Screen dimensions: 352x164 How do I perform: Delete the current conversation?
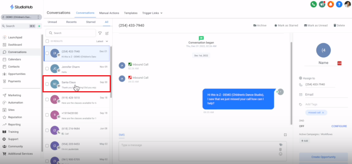click(339, 26)
